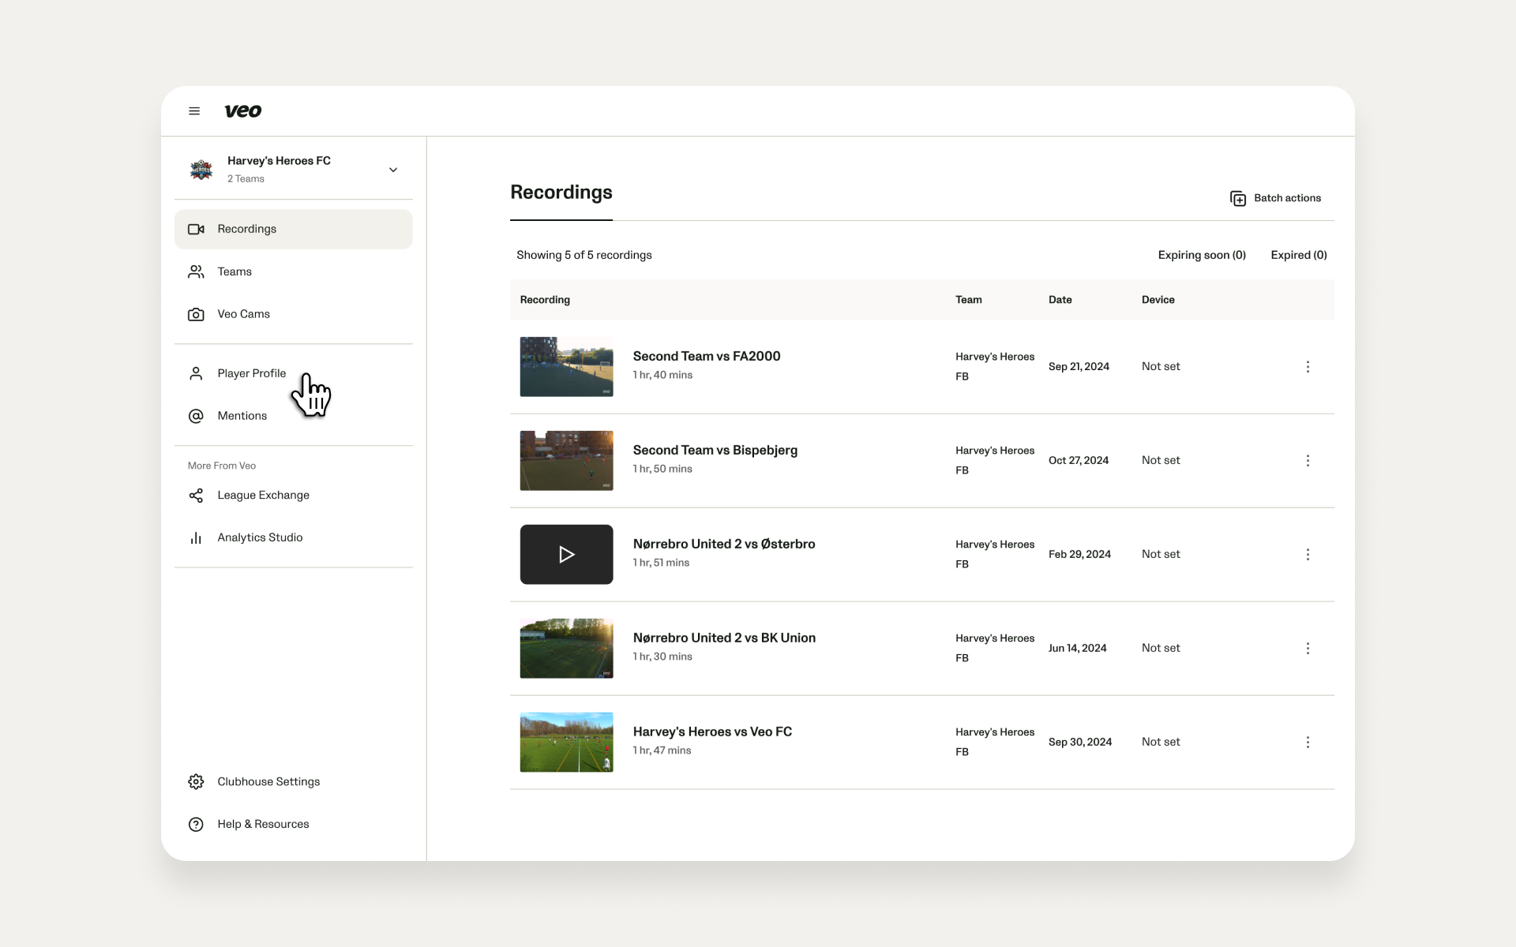This screenshot has height=947, width=1516.
Task: Open the Batch actions option
Action: click(1275, 198)
